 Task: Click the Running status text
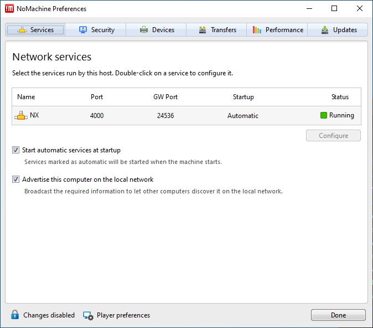pos(341,115)
